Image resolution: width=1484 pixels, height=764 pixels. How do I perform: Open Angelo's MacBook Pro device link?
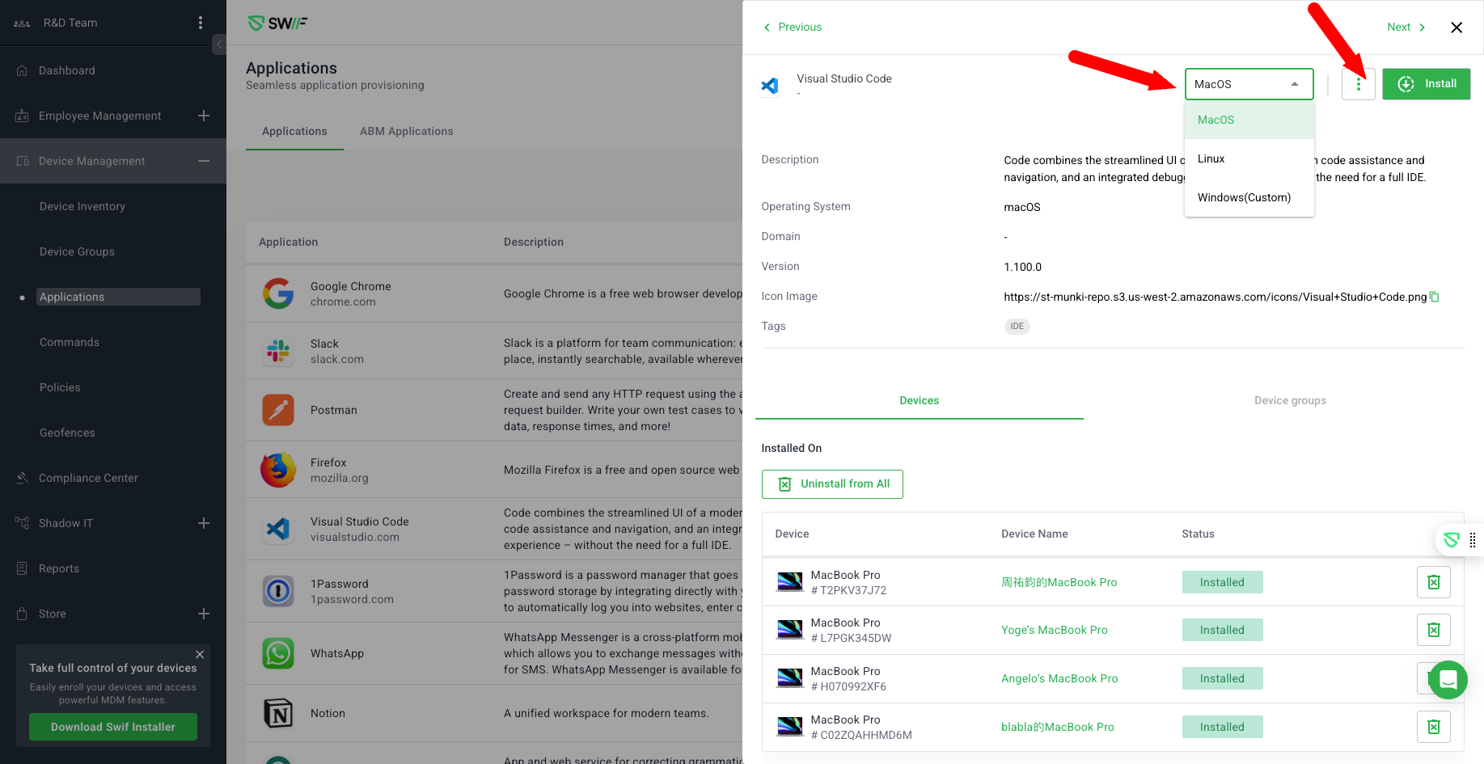(x=1059, y=678)
